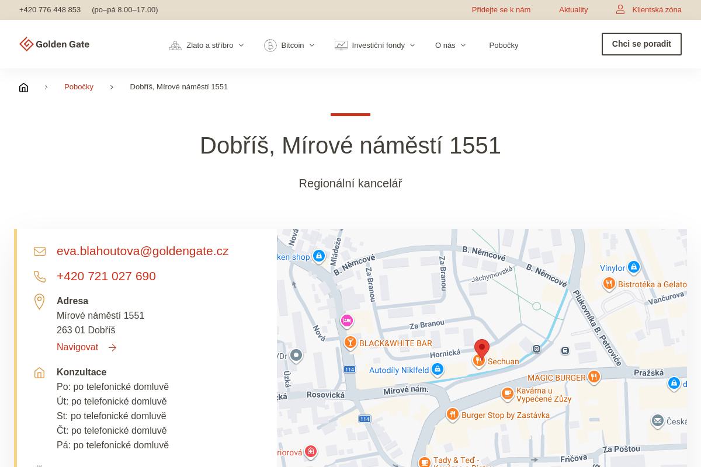701x467 pixels.
Task: Click the gold bars icon beside Zlato a stříbro
Action: click(x=175, y=46)
